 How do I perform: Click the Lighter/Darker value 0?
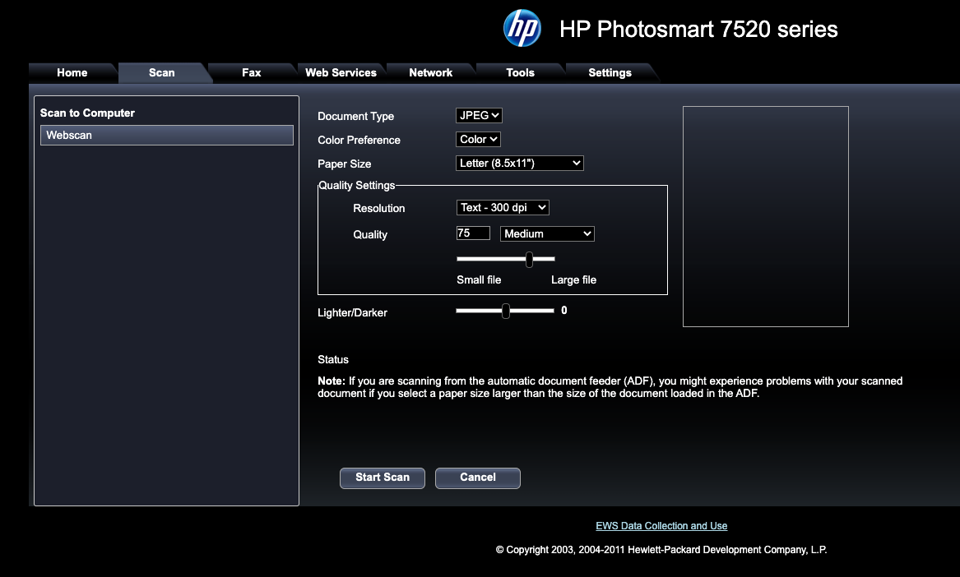[563, 310]
